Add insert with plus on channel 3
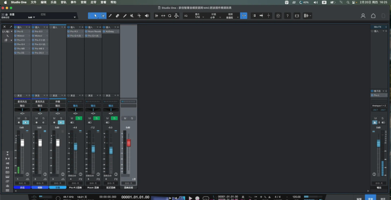391x200 pixels. (65, 27)
